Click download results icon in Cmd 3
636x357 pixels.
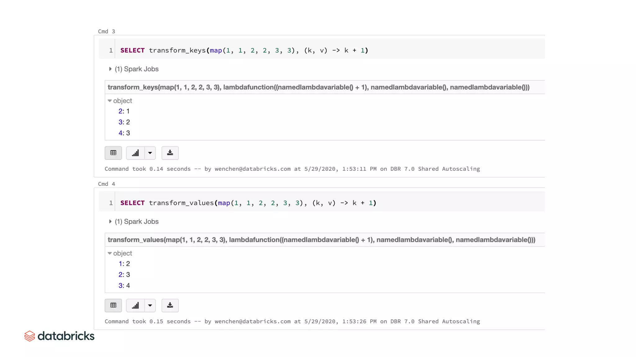pos(170,153)
